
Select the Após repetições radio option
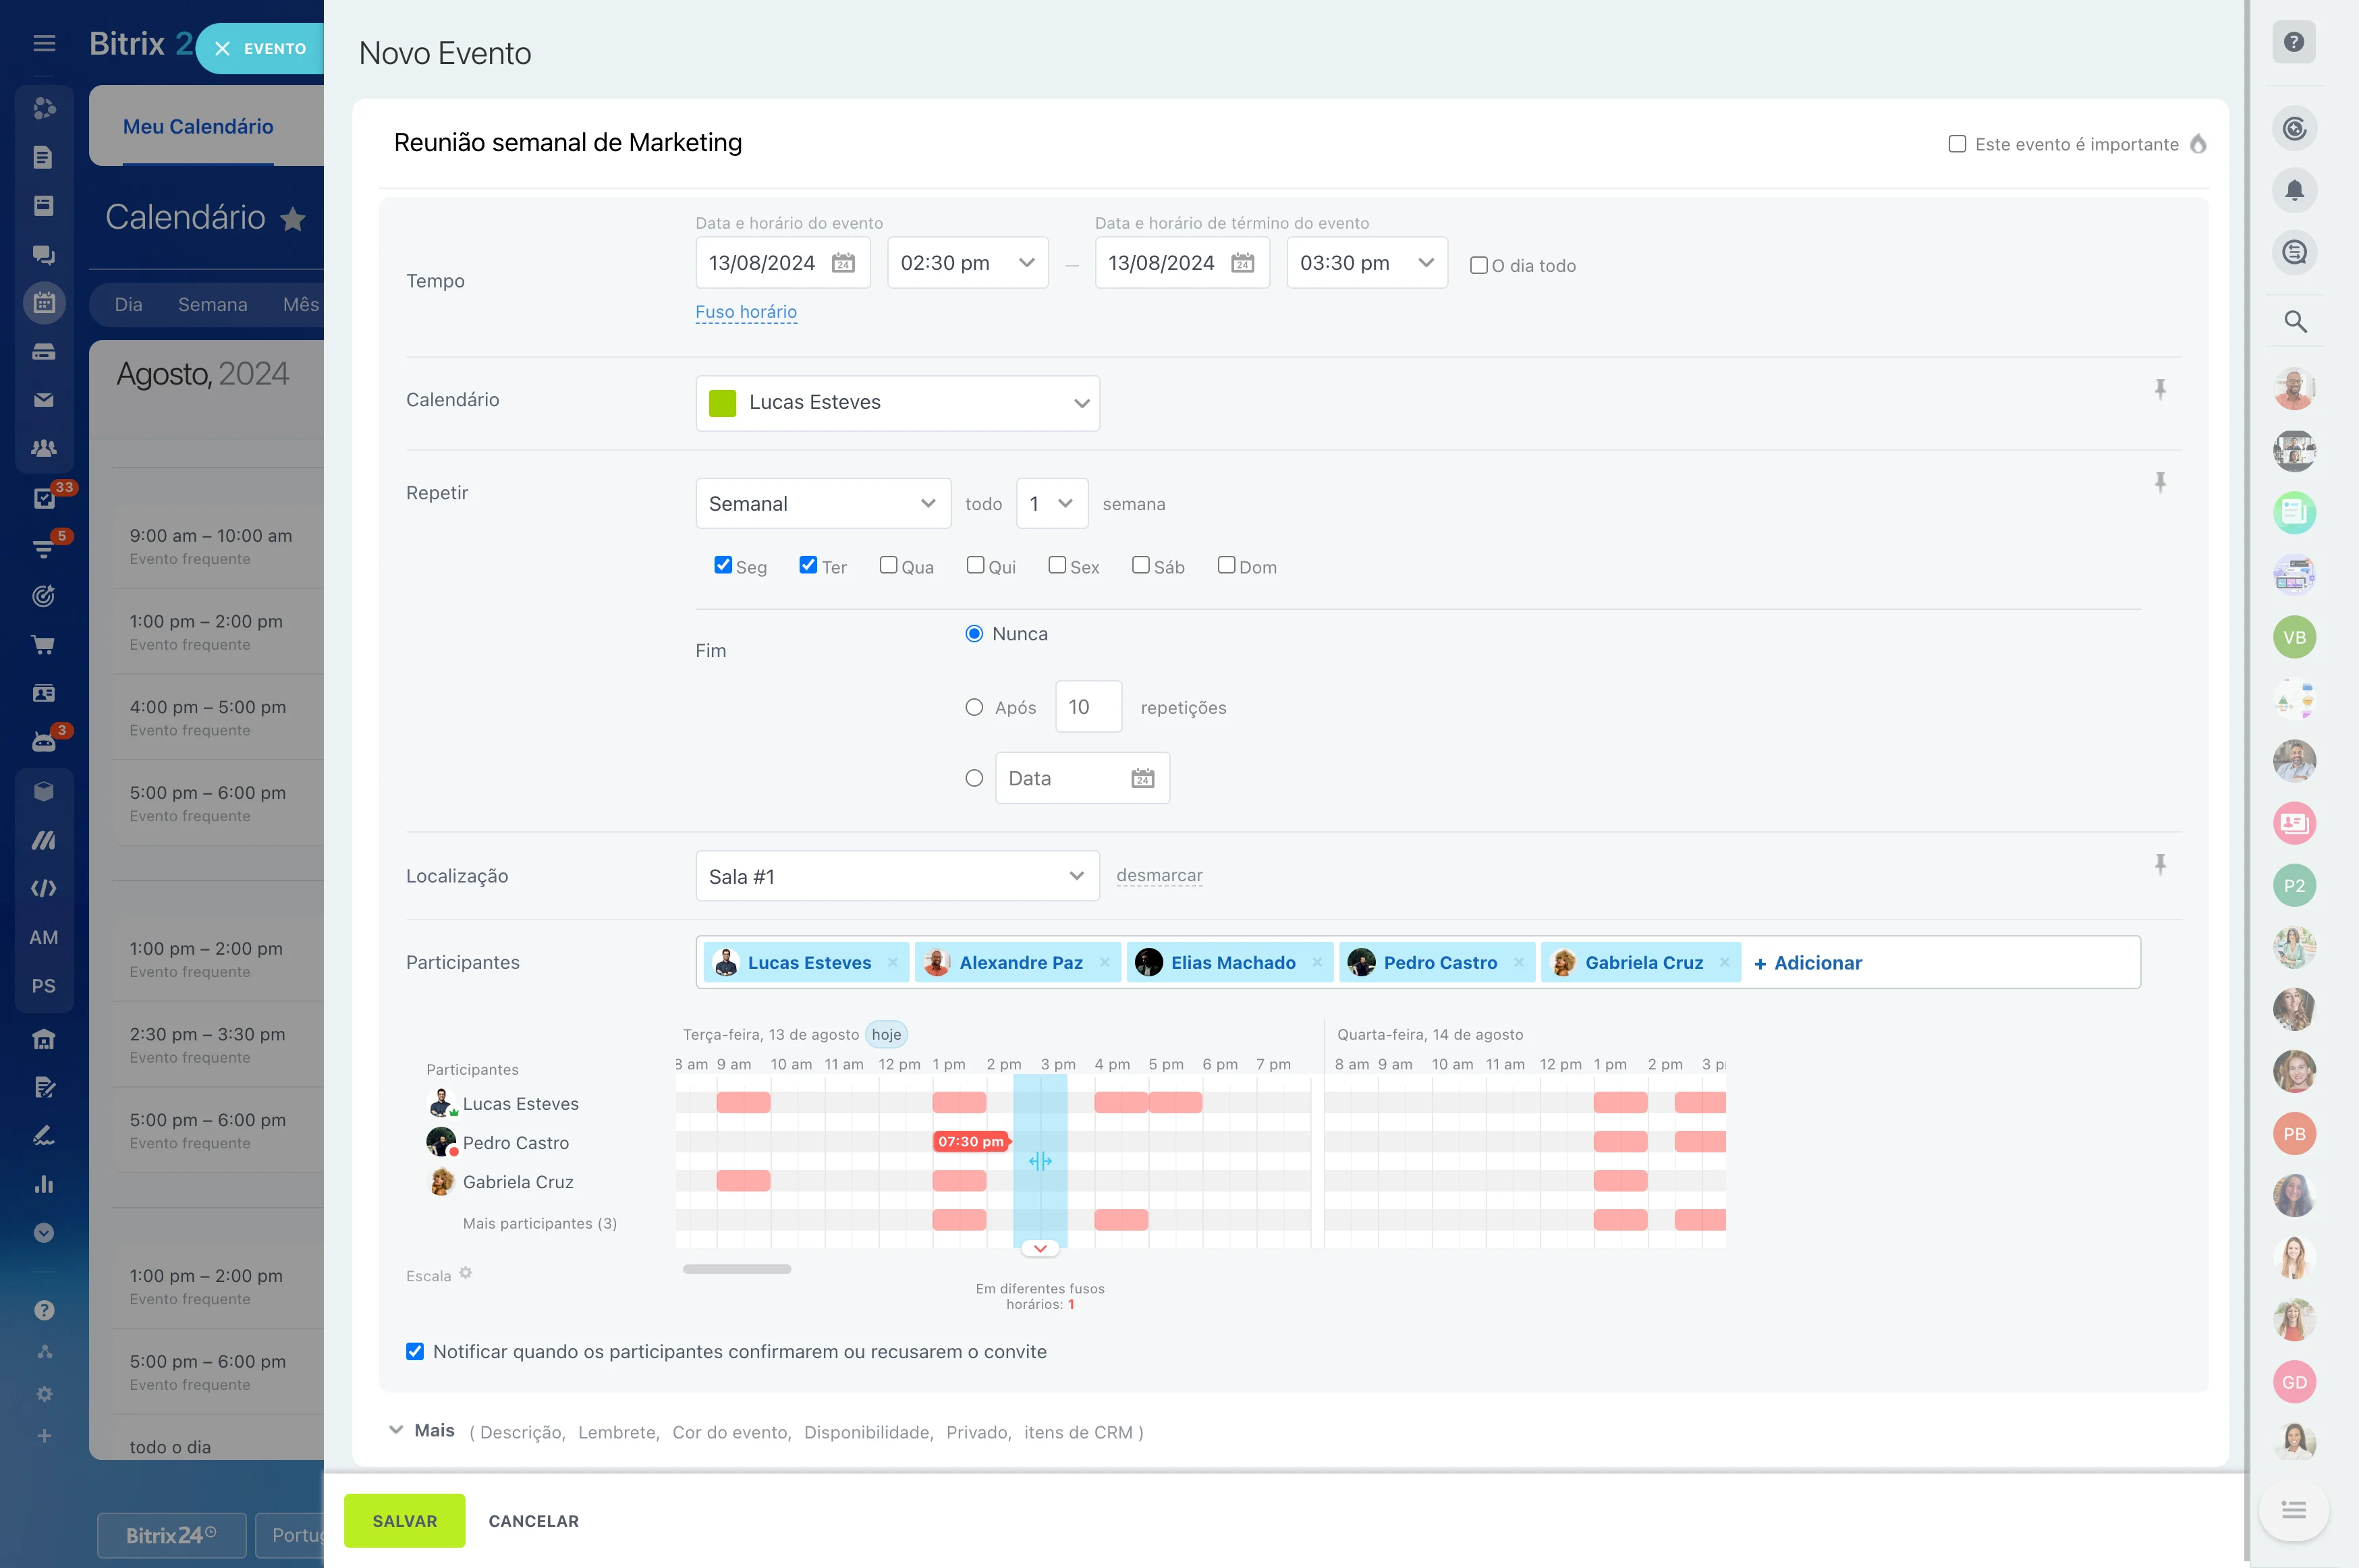coord(974,707)
